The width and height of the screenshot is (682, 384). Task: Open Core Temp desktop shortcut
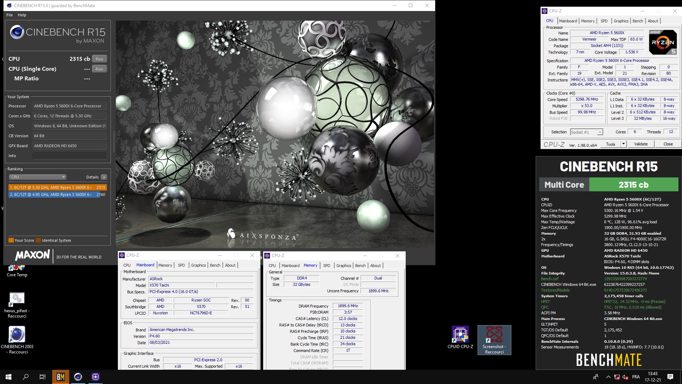point(17,271)
